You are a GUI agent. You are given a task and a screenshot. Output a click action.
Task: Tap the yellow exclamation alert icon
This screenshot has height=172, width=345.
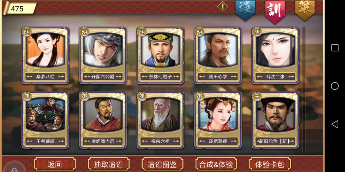[x=222, y=7]
